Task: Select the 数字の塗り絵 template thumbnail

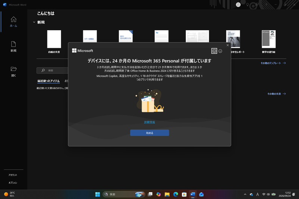Action: (x=268, y=41)
